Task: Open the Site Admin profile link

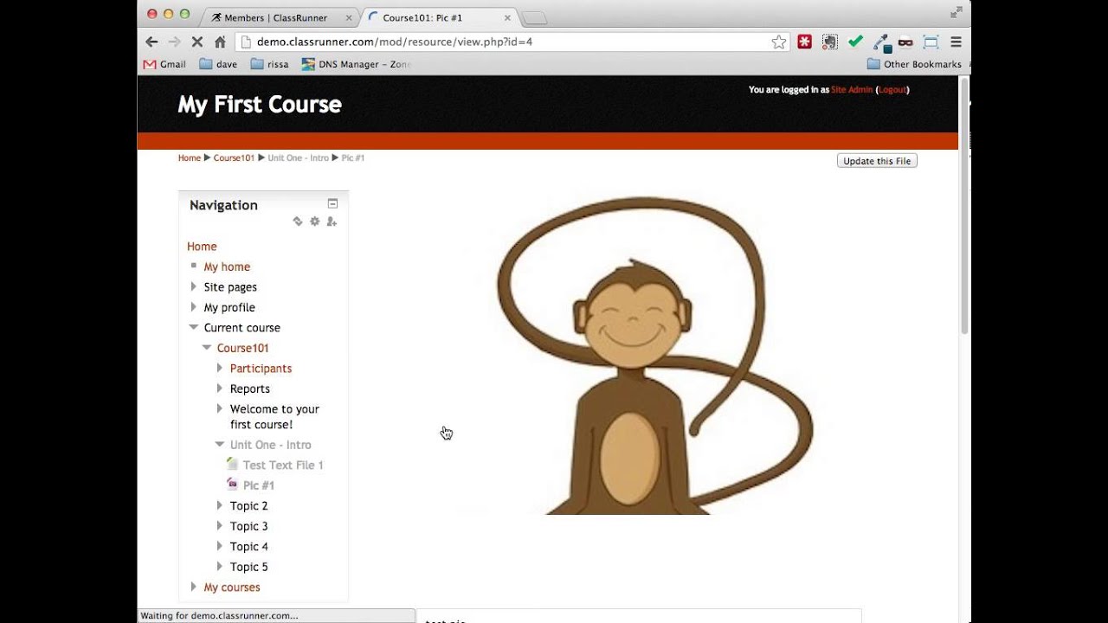Action: coord(852,90)
